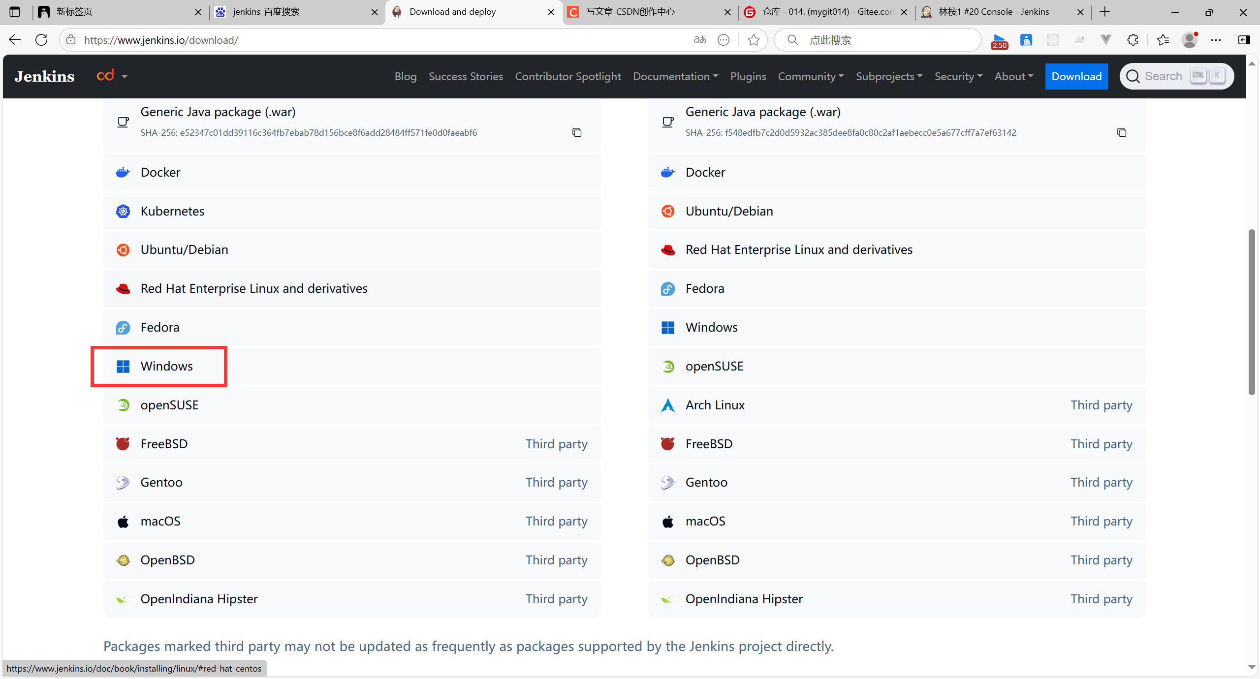Click the left column macOS apple icon

[123, 522]
